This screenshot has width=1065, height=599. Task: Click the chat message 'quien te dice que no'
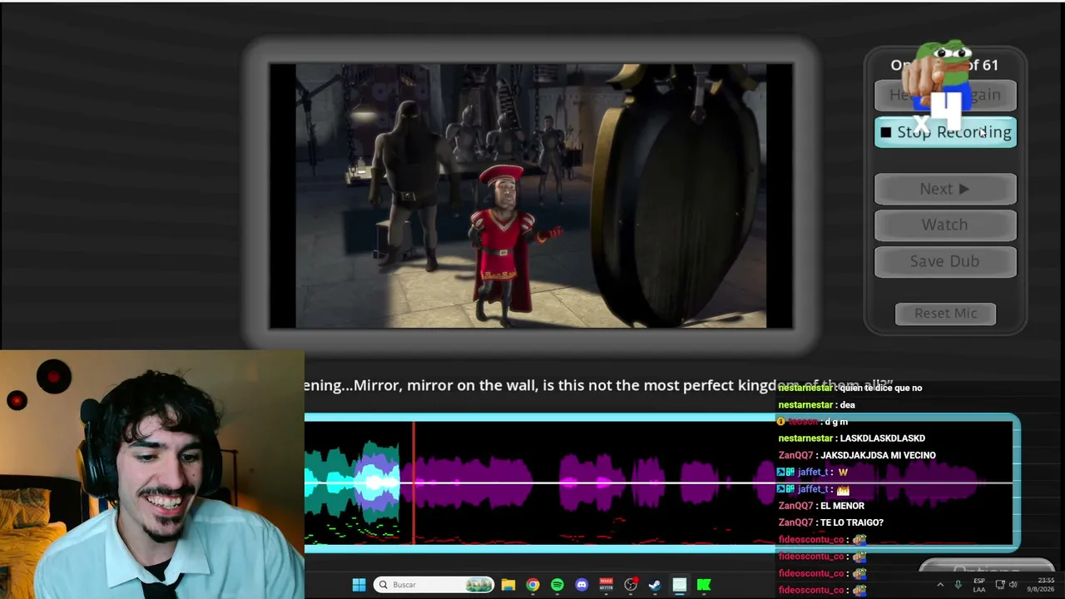pyautogui.click(x=881, y=388)
